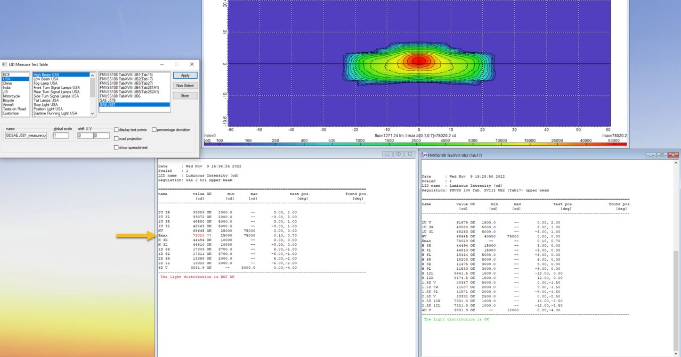Select India in the region list
This screenshot has height=357, width=681.
click(x=15, y=87)
